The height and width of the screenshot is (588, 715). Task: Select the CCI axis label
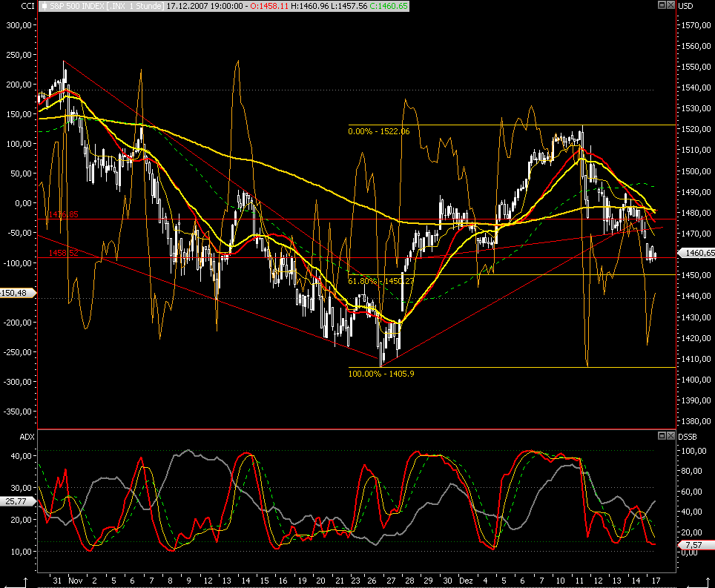(x=27, y=6)
